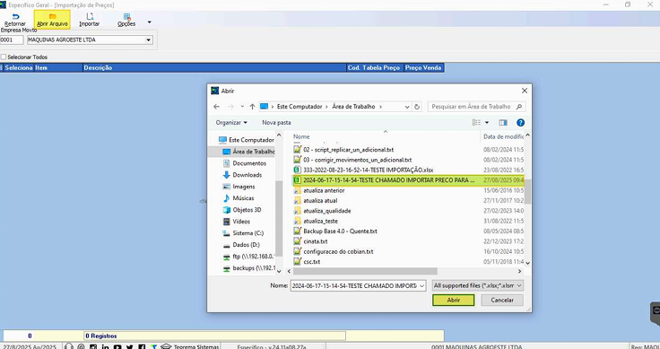Image resolution: width=660 pixels, height=349 pixels.
Task: Click the Nome filename input field
Action: pos(353,285)
